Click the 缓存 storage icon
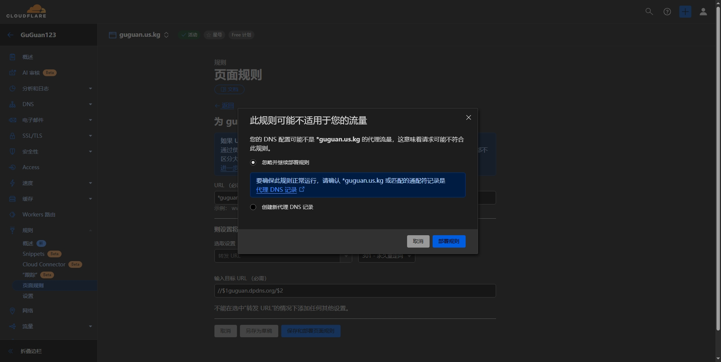 (x=12, y=199)
